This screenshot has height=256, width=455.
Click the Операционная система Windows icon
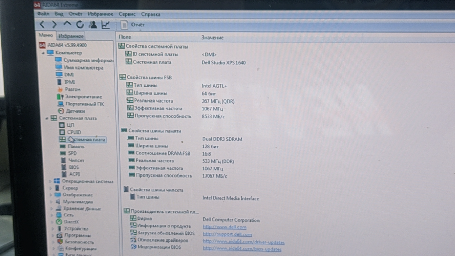(x=57, y=181)
